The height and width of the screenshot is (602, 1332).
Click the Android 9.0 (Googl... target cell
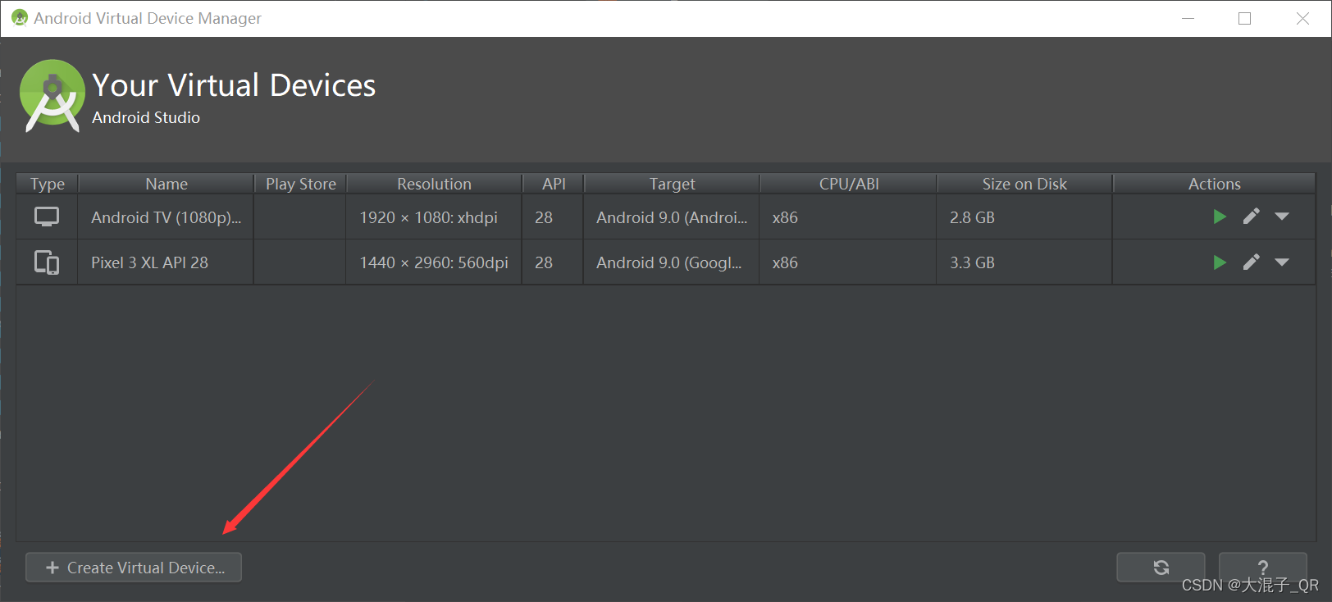click(672, 262)
